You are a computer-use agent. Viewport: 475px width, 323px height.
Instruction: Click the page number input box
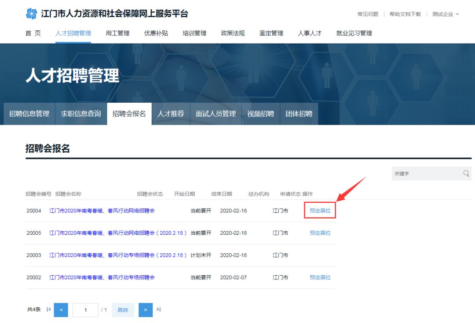(85, 309)
